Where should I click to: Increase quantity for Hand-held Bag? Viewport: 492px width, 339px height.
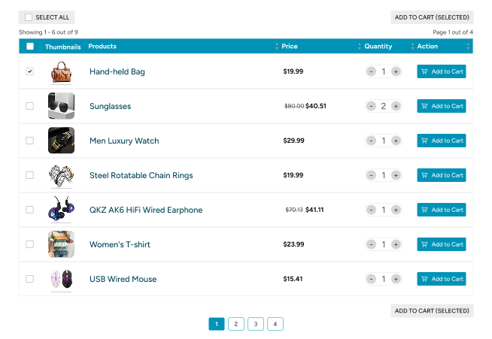pyautogui.click(x=396, y=71)
